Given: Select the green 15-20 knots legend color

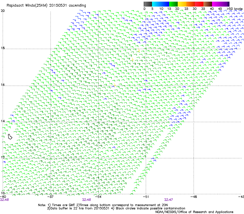Looking at the screenshot, I should click(173, 4).
